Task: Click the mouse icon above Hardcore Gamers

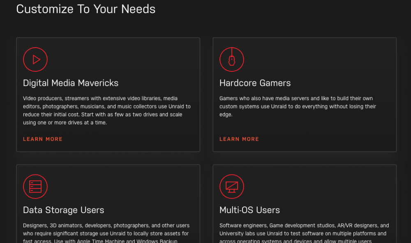Action: coord(232,60)
